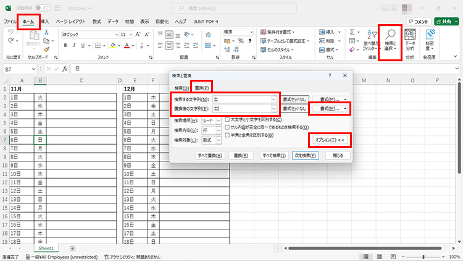Enable 大文字と小文字を区別する checkbox

tap(228, 119)
